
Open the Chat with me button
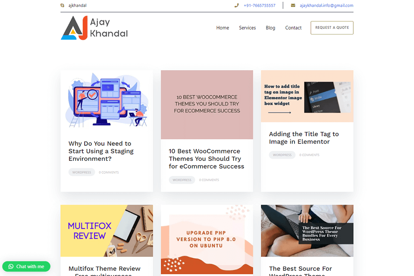click(26, 267)
